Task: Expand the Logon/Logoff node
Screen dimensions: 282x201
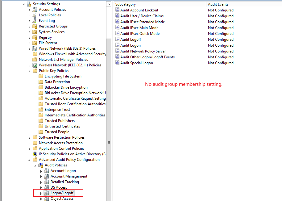Action: (x=41, y=194)
